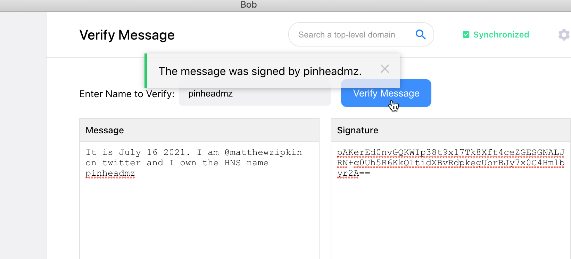The width and height of the screenshot is (571, 259).
Task: Click the 'Enter Name to Verify:' label
Action: (x=127, y=94)
